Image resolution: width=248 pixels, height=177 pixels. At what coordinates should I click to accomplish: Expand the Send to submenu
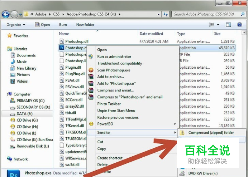coord(133,133)
